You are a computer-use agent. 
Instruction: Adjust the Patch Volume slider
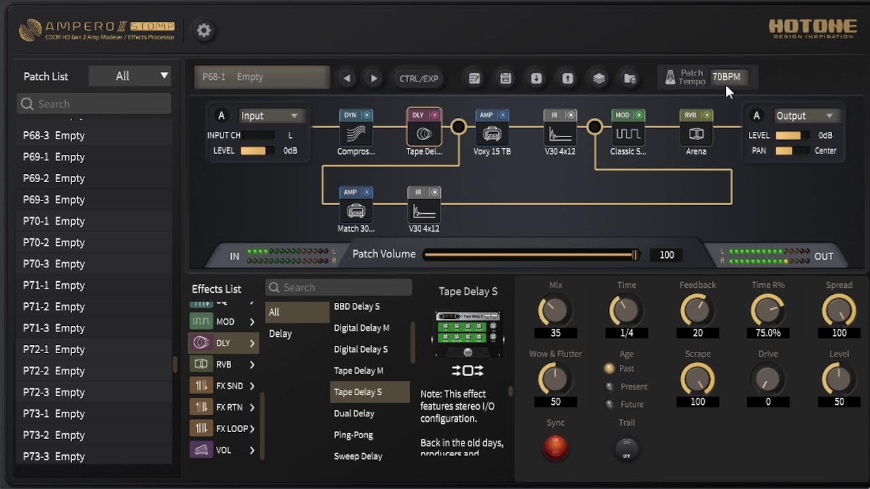point(531,255)
